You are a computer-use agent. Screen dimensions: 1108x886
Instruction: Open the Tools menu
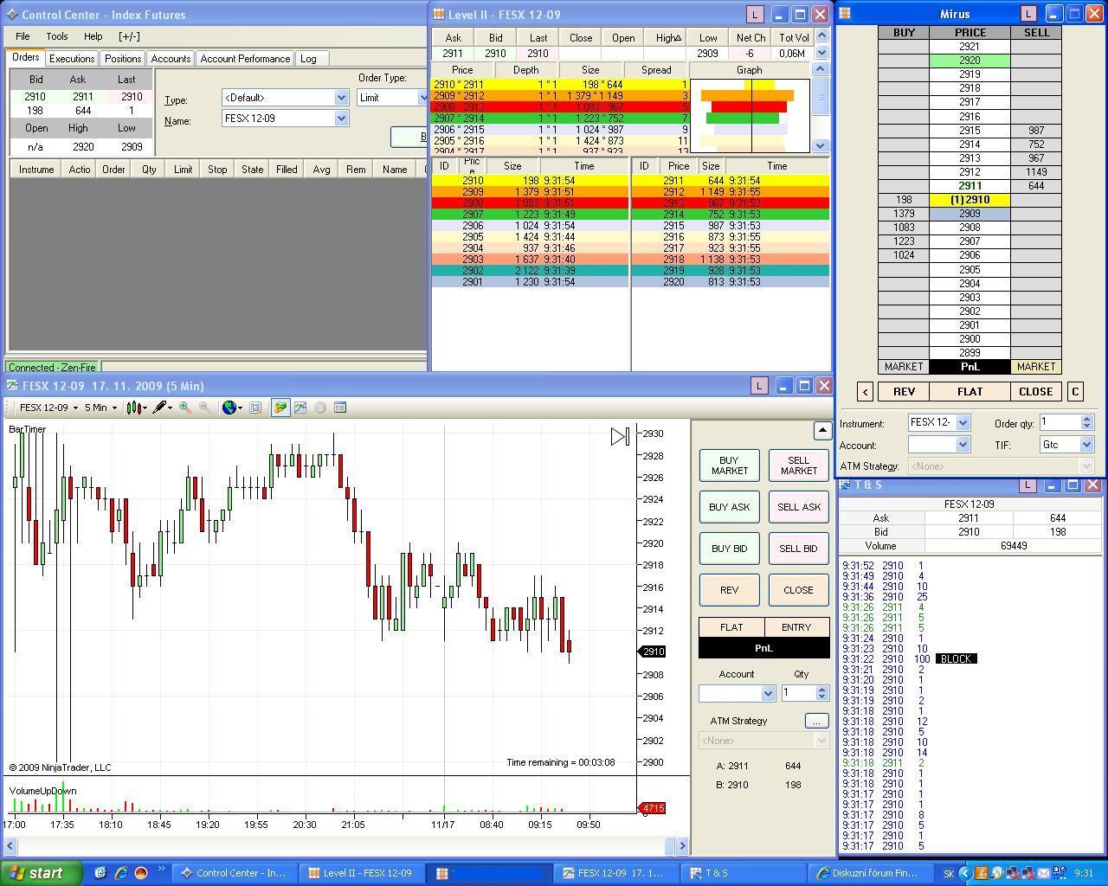pyautogui.click(x=57, y=36)
